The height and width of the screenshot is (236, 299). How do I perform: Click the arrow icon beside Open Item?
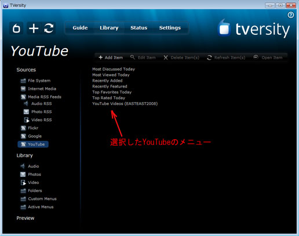[256, 57]
